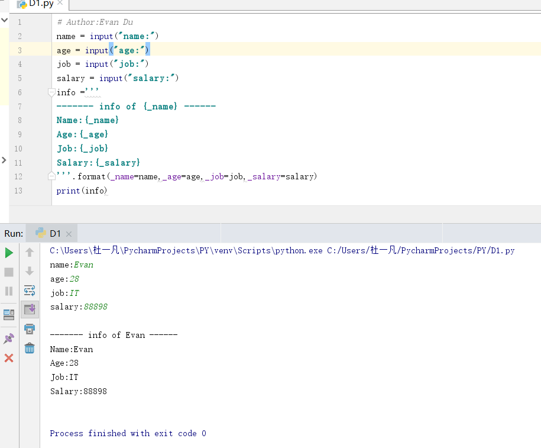Click the Stop process square icon

tap(9, 272)
